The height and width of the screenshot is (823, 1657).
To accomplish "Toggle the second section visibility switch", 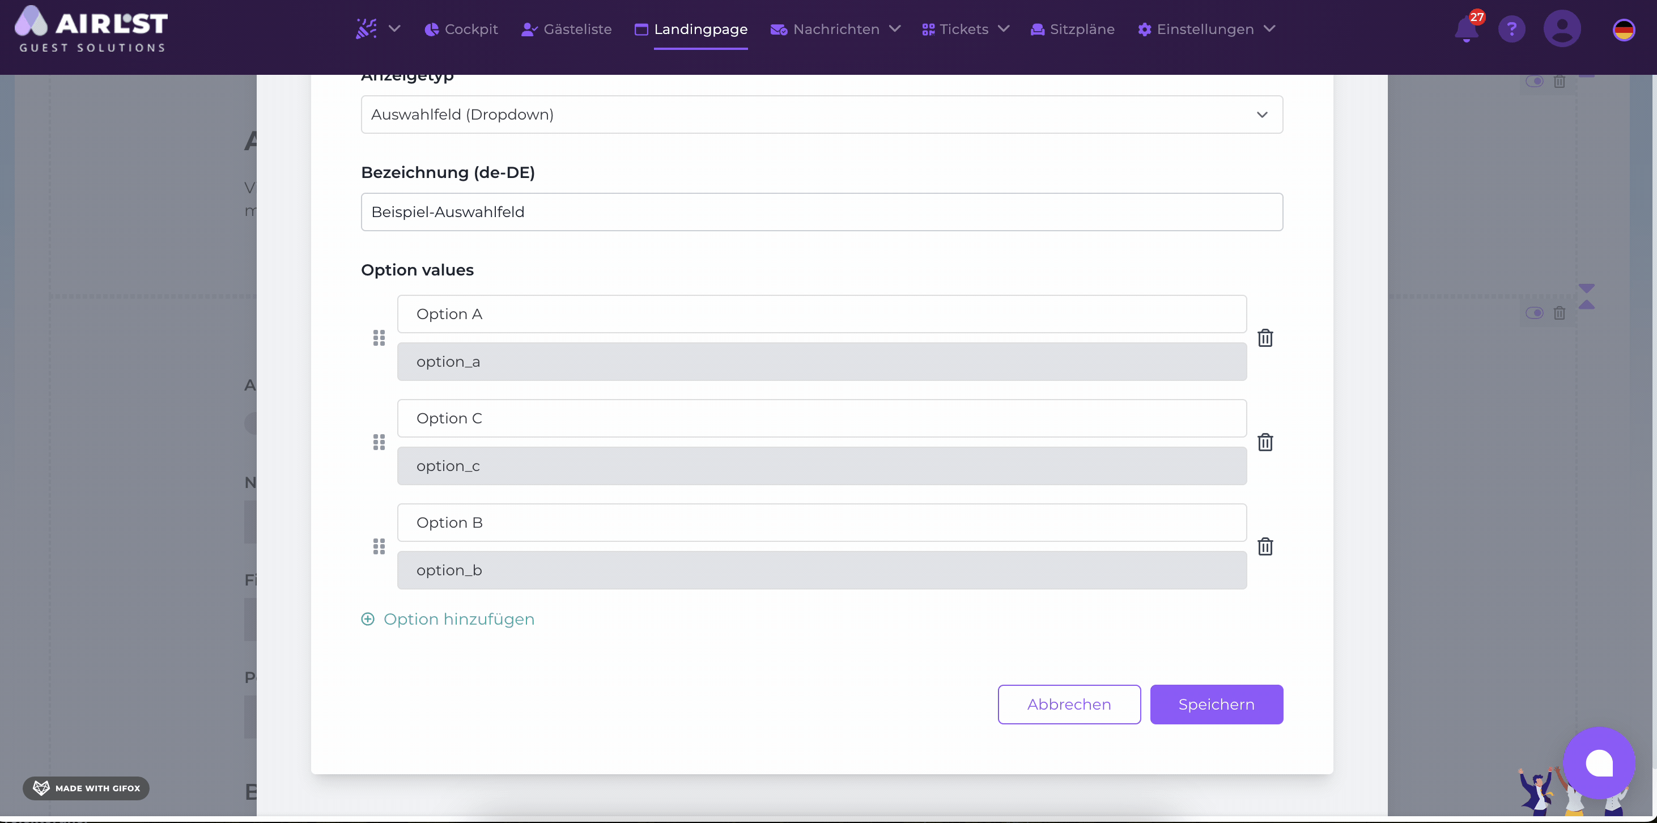I will click(x=1534, y=313).
